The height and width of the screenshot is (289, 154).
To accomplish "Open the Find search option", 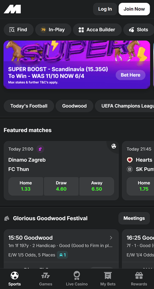I will (18, 30).
